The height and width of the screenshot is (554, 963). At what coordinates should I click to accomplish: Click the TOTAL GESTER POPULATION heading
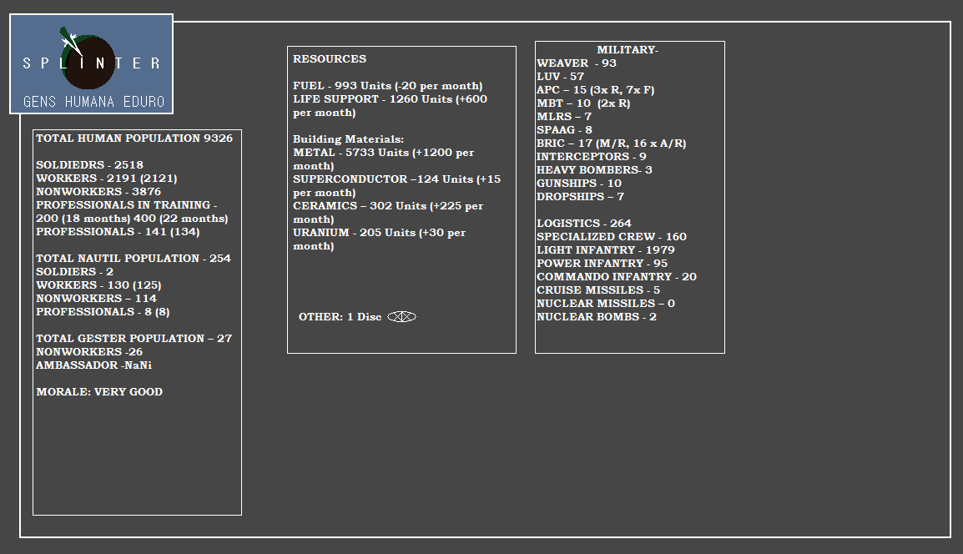[x=134, y=339]
